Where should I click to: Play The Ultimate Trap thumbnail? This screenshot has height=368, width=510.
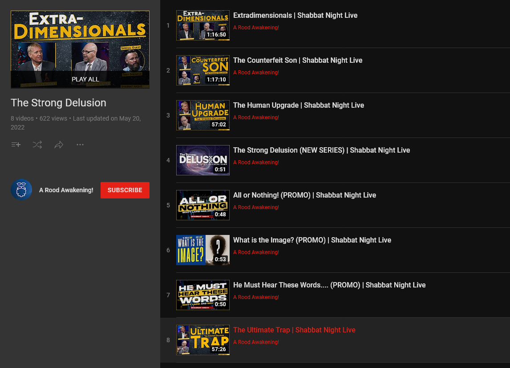(x=203, y=340)
